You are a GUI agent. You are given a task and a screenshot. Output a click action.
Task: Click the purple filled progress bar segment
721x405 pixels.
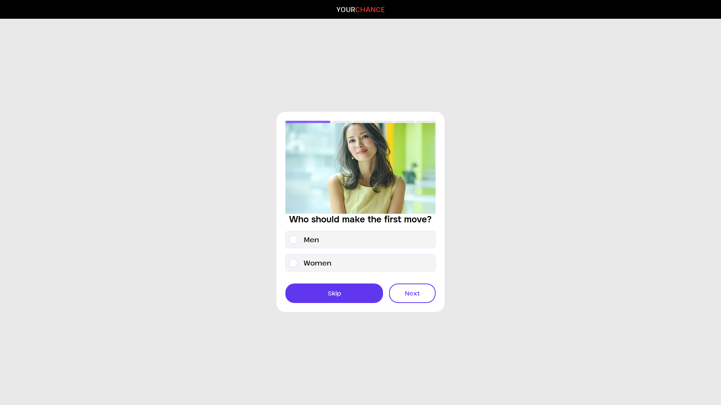[x=308, y=122]
